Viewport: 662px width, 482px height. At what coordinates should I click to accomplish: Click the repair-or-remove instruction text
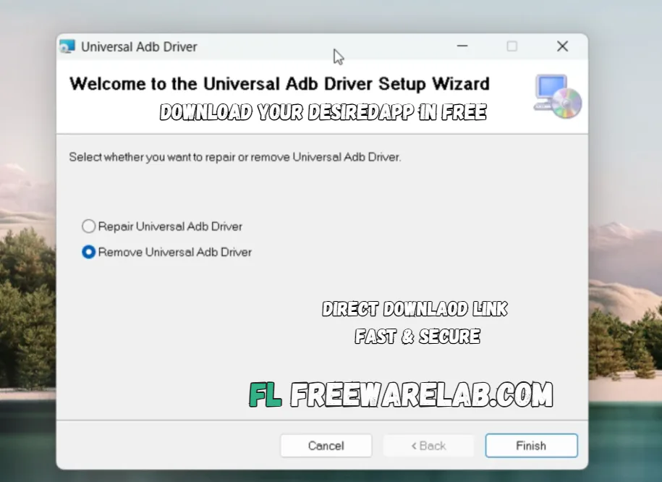click(235, 157)
